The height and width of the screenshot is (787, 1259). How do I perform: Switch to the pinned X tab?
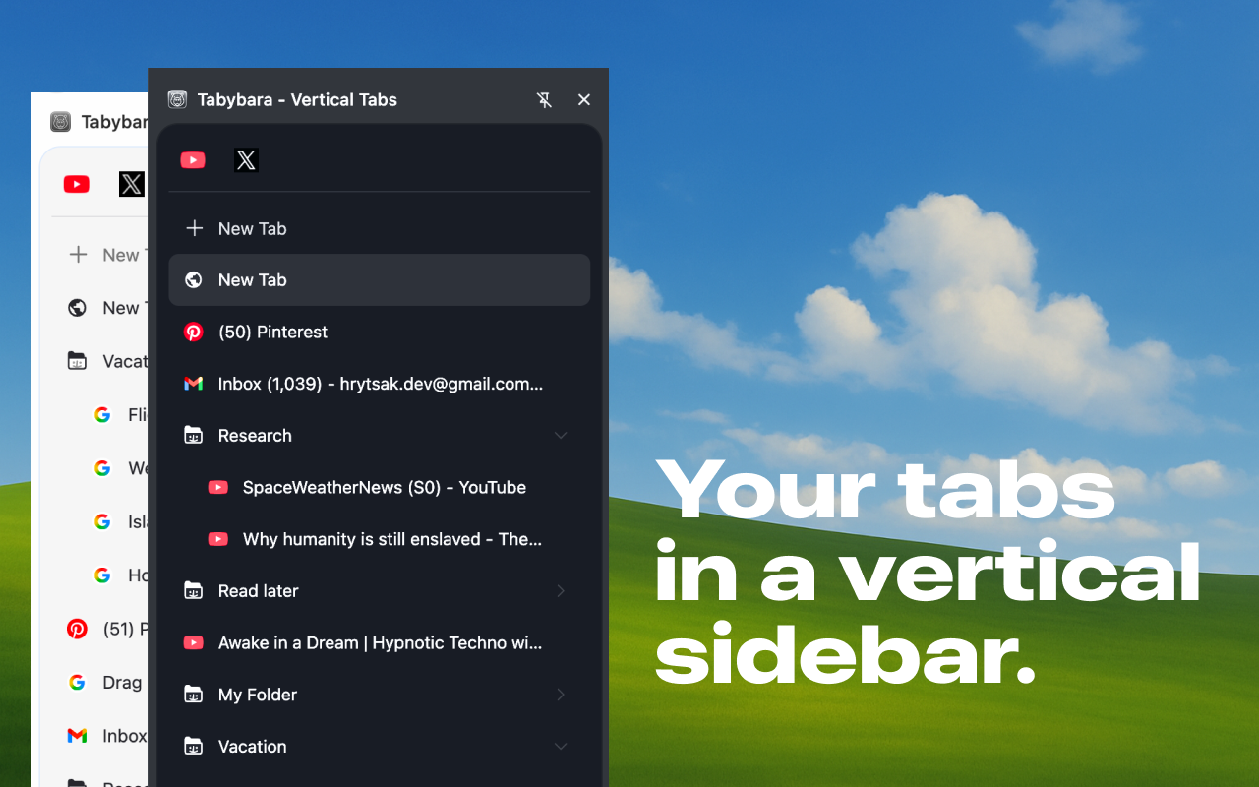(245, 159)
